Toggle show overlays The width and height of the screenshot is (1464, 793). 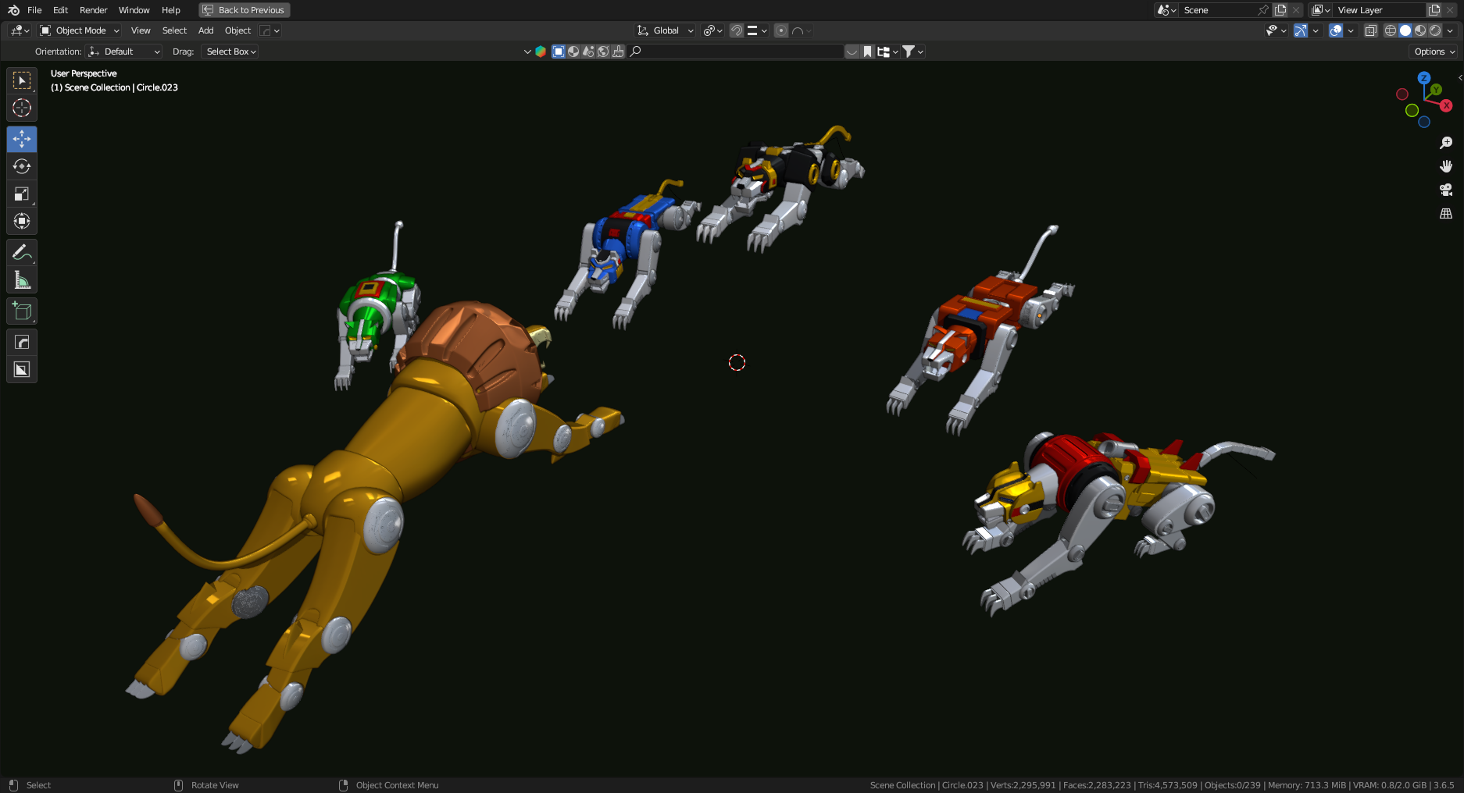1336,30
